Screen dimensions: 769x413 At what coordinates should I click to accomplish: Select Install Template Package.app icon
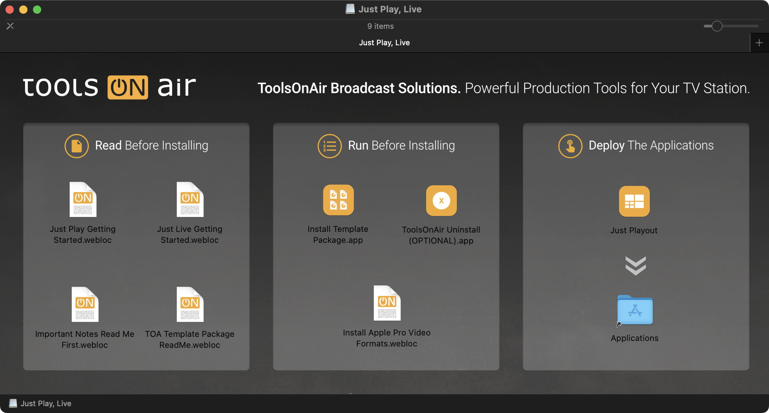[x=338, y=200]
